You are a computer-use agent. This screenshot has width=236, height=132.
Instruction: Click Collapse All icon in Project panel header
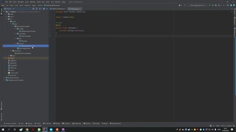pyautogui.click(x=40, y=9)
